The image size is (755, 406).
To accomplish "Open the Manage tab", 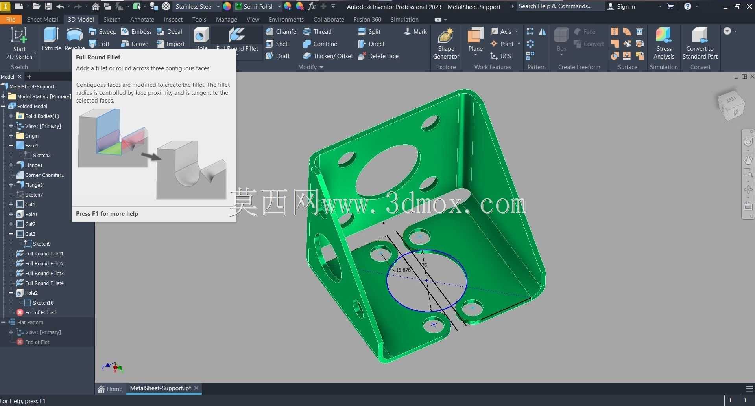I will click(x=226, y=20).
